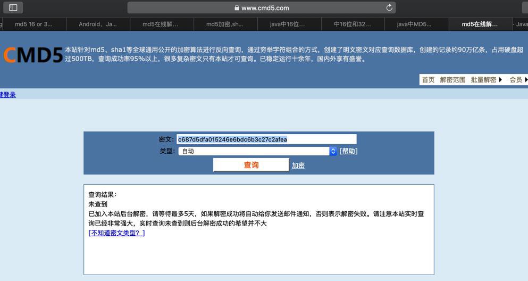Click the lock icon in address bar
This screenshot has height=281, width=528.
pyautogui.click(x=237, y=8)
